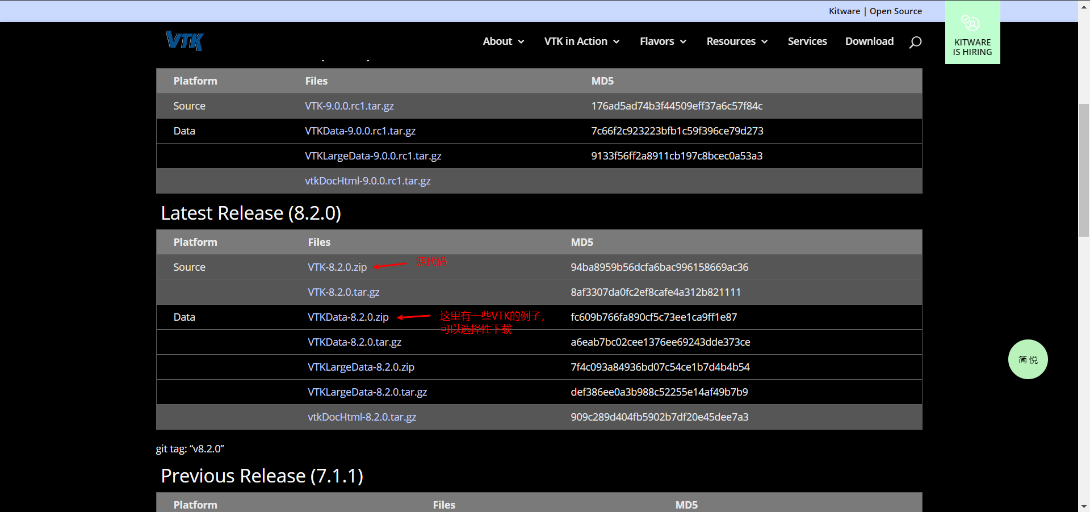Open the search magnifier icon
This screenshot has width=1090, height=512.
(x=915, y=41)
